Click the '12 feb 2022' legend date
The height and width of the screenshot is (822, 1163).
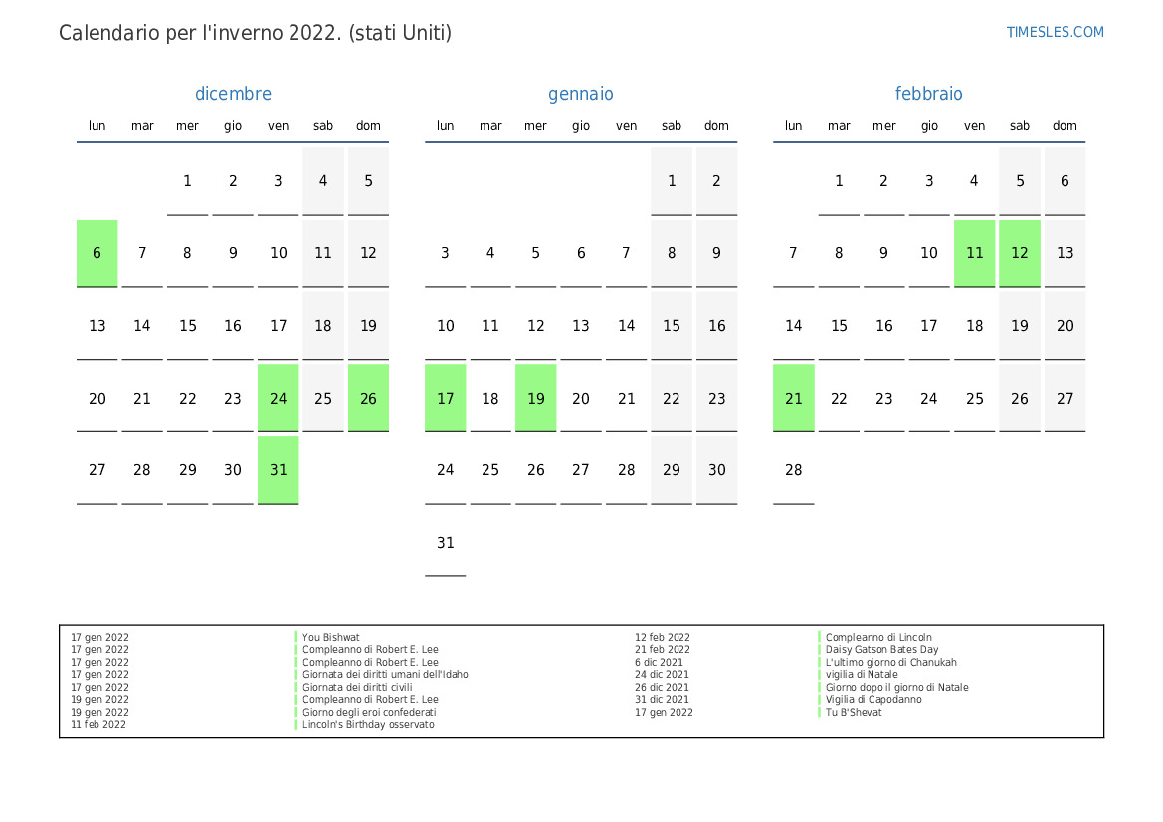(x=663, y=637)
